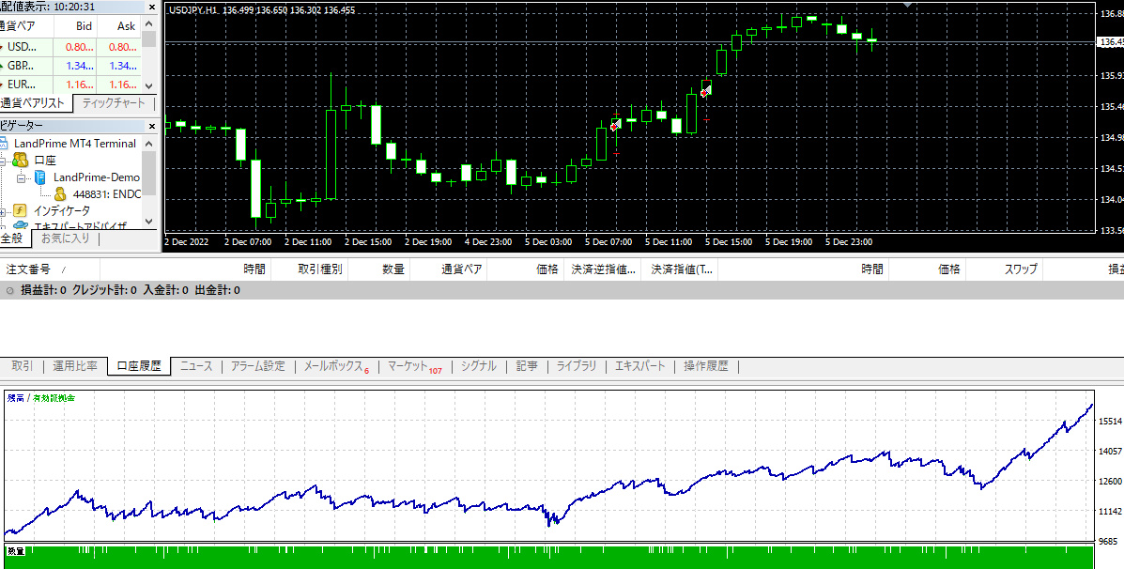Switch to the メールボックス tab
1124x569 pixels.
point(336,366)
